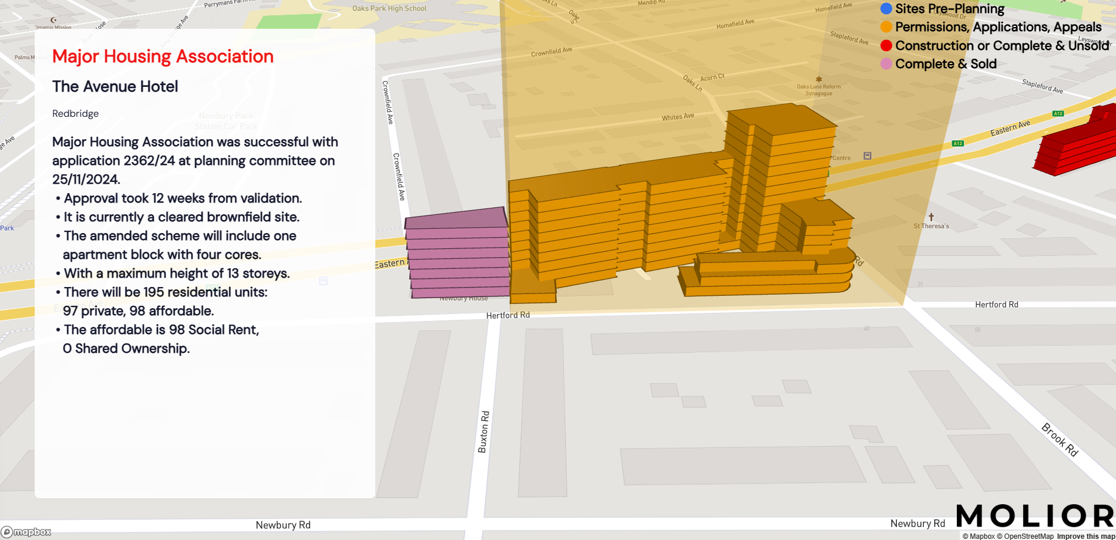Click the Mapbox logo
Image resolution: width=1116 pixels, height=540 pixels.
26,532
